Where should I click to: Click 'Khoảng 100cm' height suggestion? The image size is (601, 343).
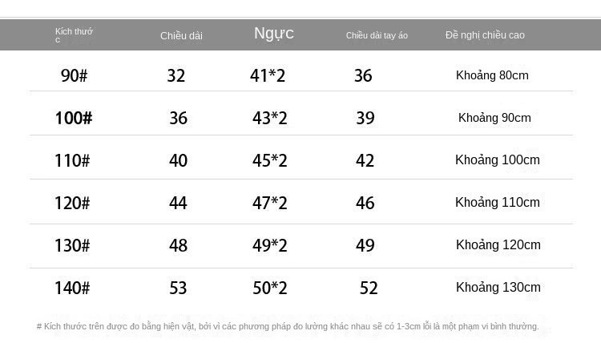(497, 160)
